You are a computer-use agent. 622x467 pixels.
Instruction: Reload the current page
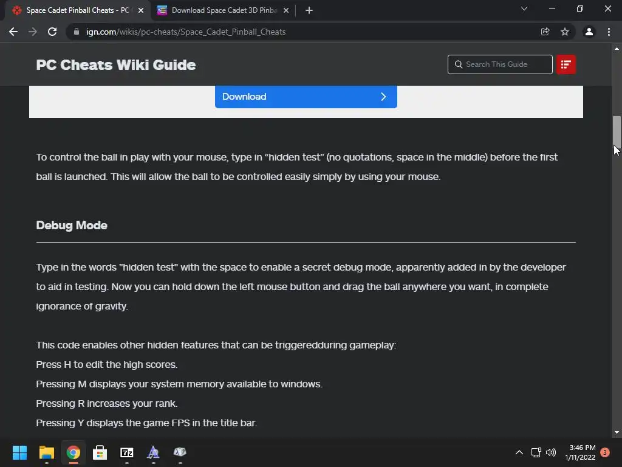coord(52,32)
